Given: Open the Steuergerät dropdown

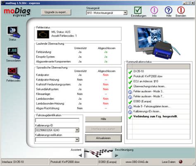Looking at the screenshot, I should tap(125, 13).
